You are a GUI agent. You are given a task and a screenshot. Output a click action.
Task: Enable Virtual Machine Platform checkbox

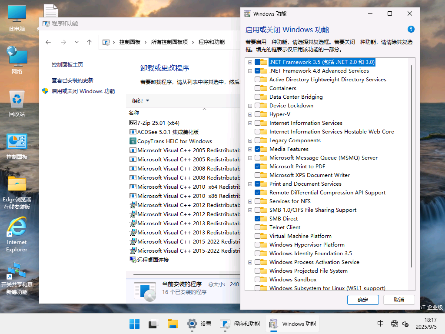257,236
